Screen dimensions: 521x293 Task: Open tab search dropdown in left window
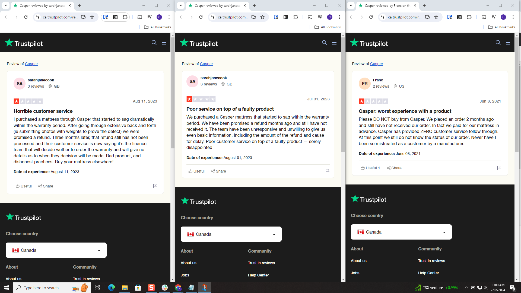pyautogui.click(x=6, y=5)
